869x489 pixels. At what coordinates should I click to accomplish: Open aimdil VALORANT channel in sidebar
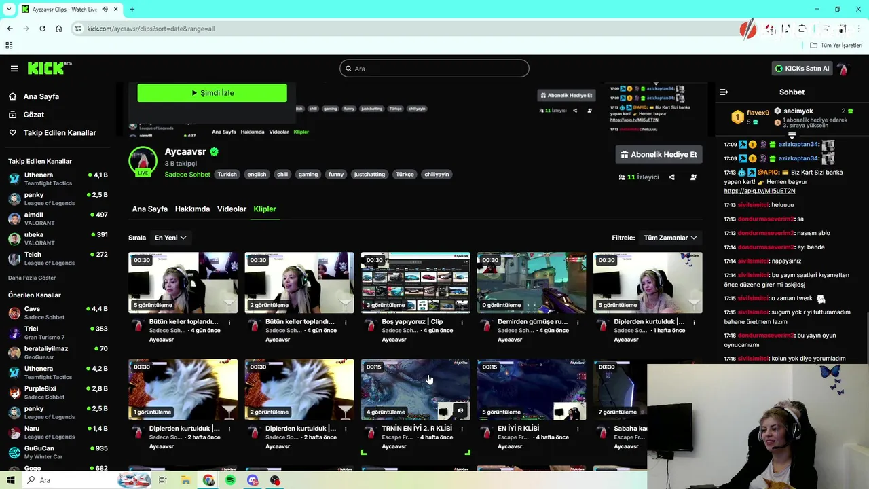[58, 219]
